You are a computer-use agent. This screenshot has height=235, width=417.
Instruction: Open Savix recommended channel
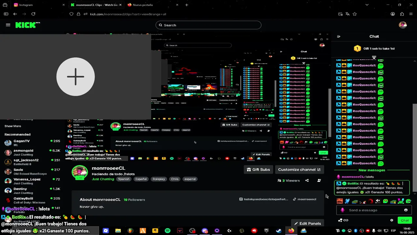pos(32,171)
